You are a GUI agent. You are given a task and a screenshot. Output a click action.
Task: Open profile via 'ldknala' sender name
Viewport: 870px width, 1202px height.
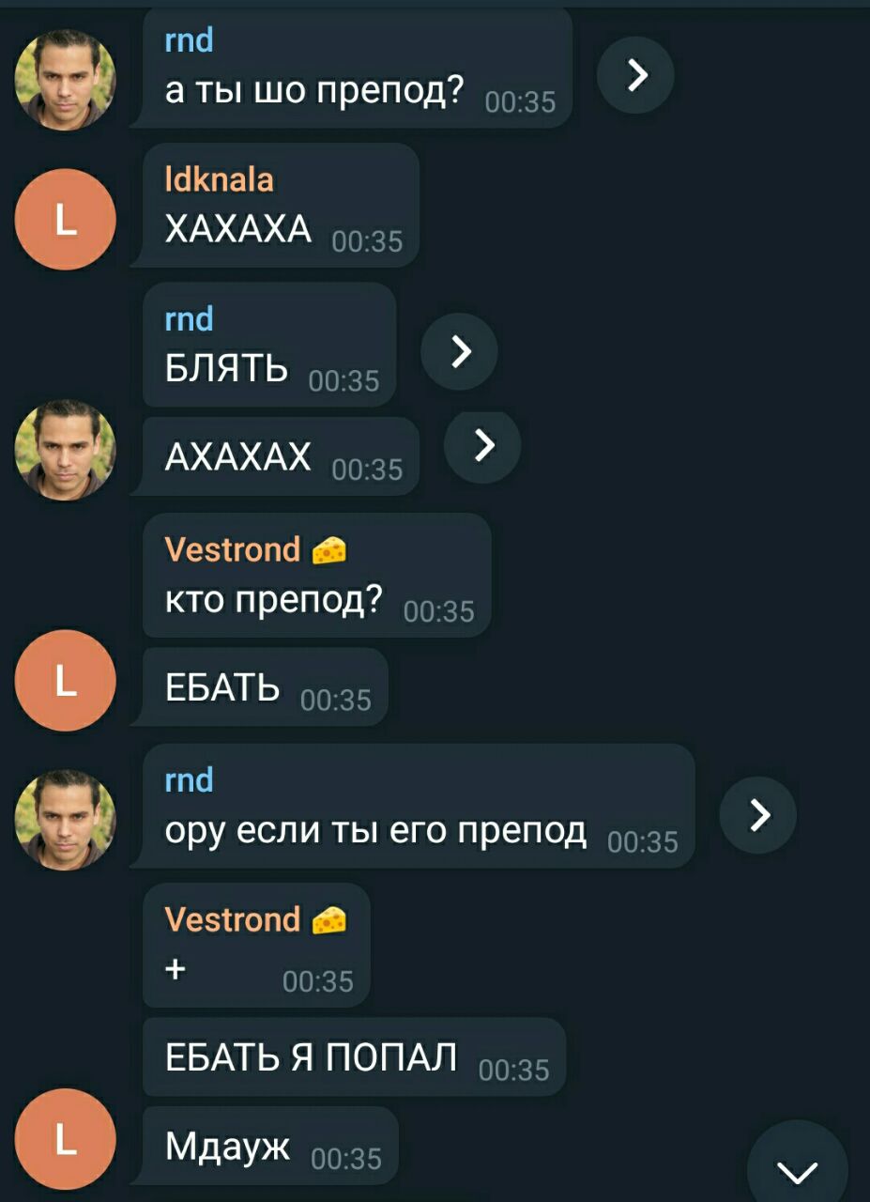point(220,178)
